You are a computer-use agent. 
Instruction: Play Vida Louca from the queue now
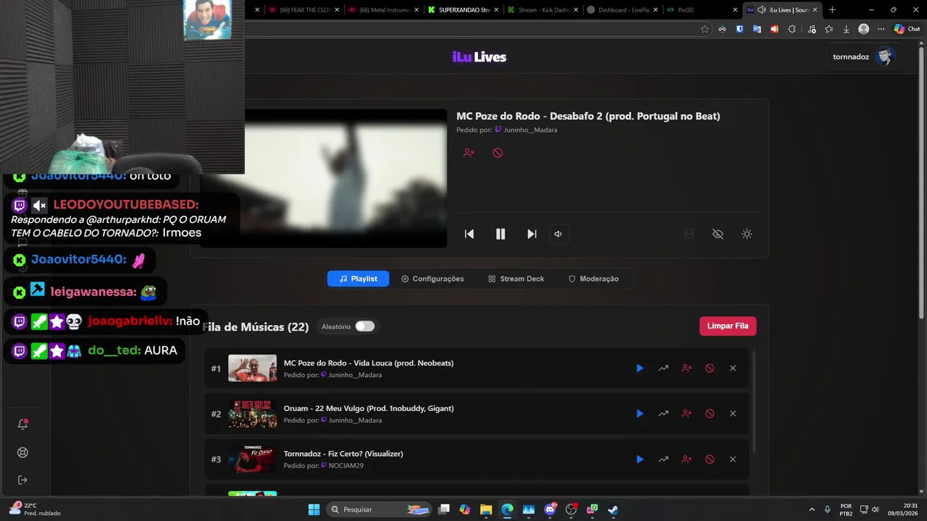point(639,368)
